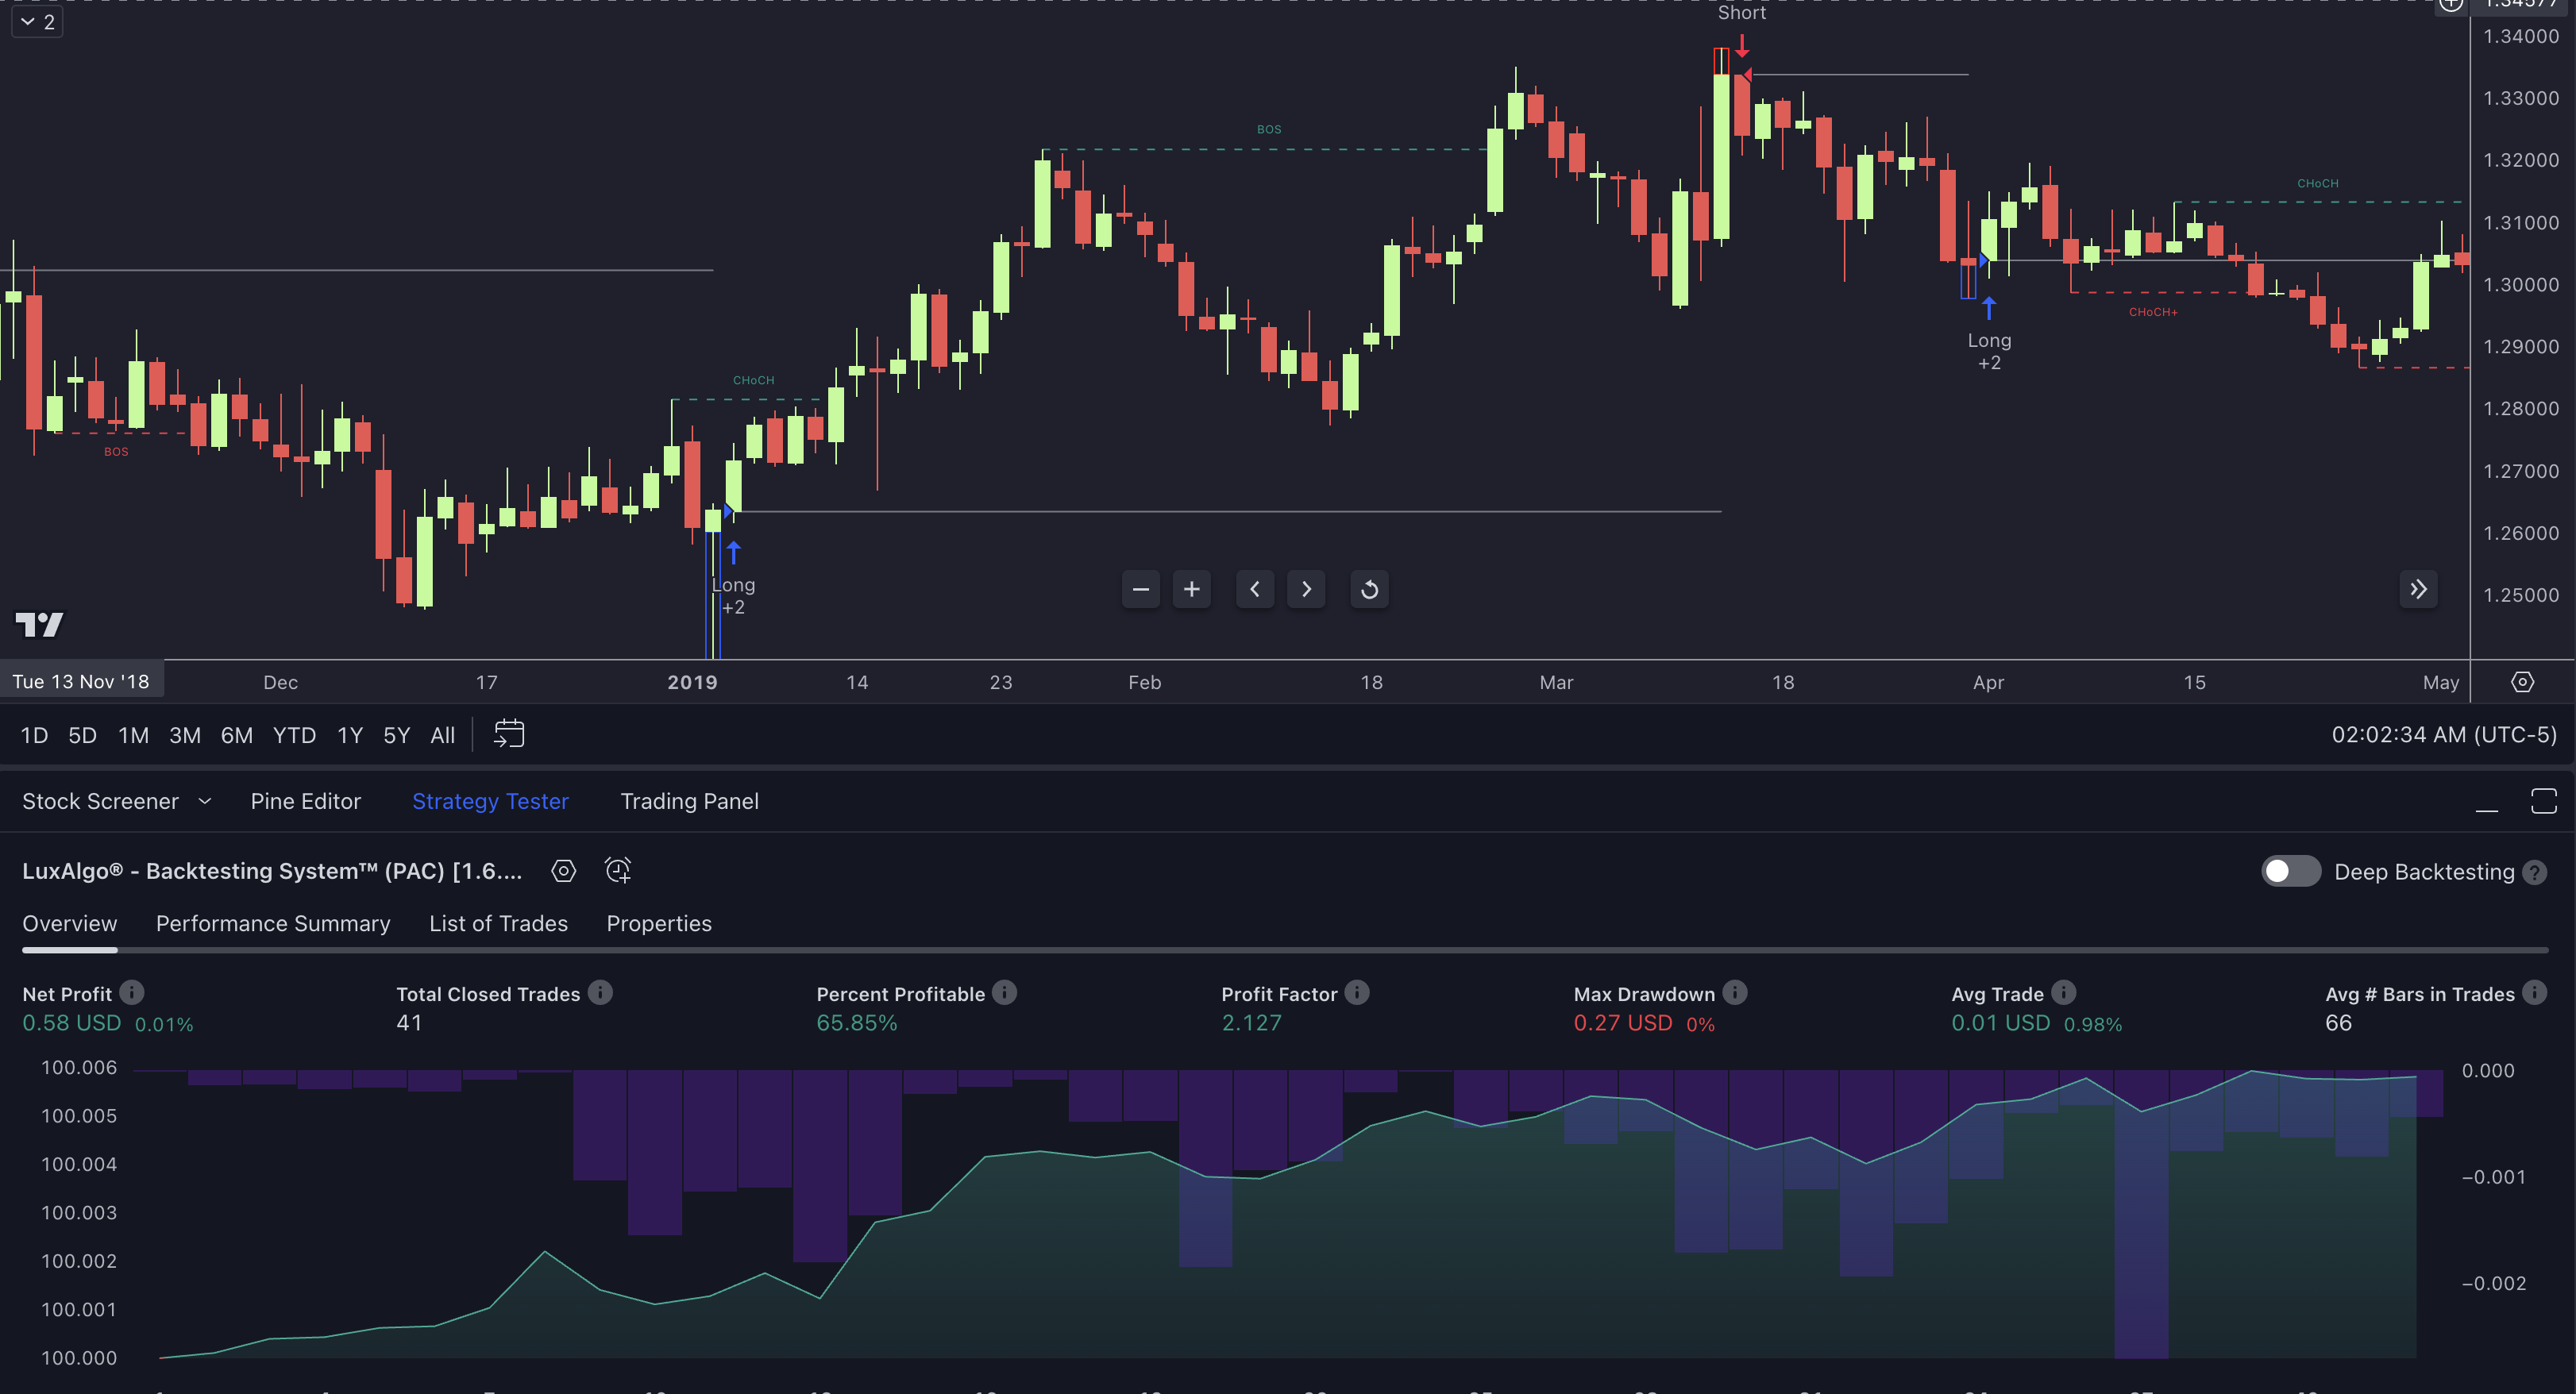
Task: Switch to Performance Summary tab
Action: pos(273,923)
